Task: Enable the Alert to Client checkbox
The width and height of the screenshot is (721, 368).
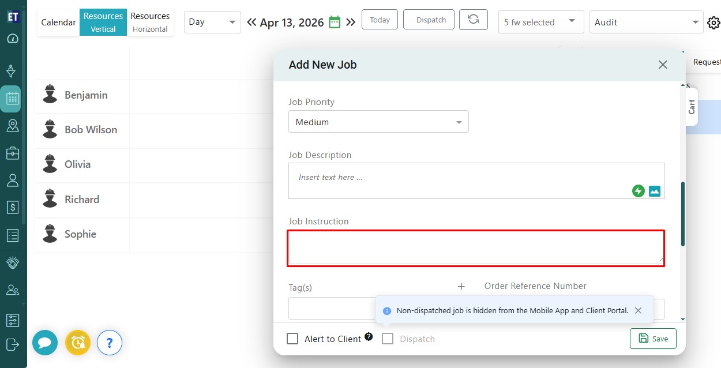Action: click(x=292, y=339)
